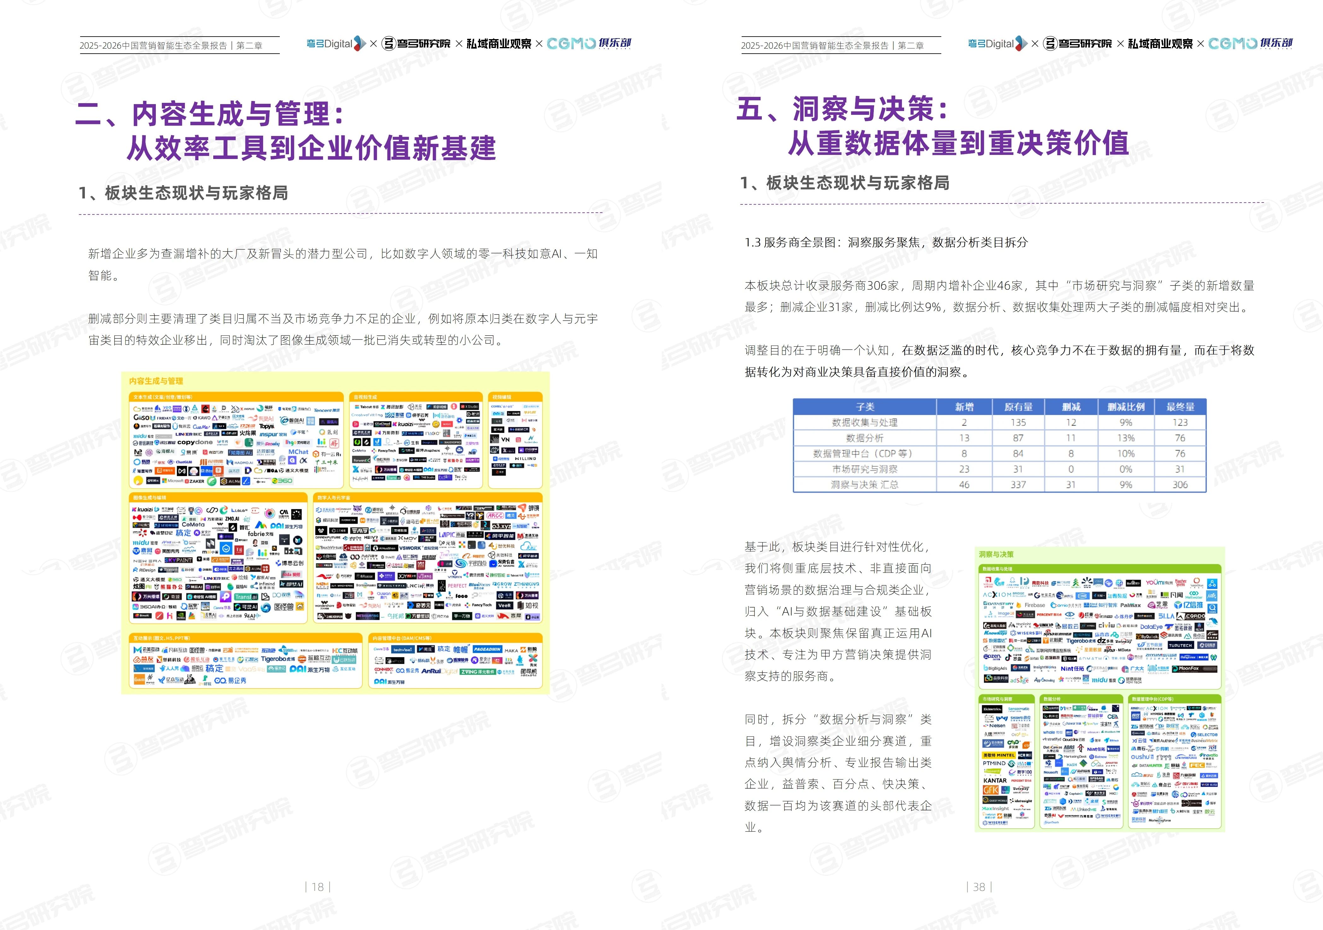Click the TikTok icon in the insight map
The height and width of the screenshot is (930, 1323).
[1008, 657]
